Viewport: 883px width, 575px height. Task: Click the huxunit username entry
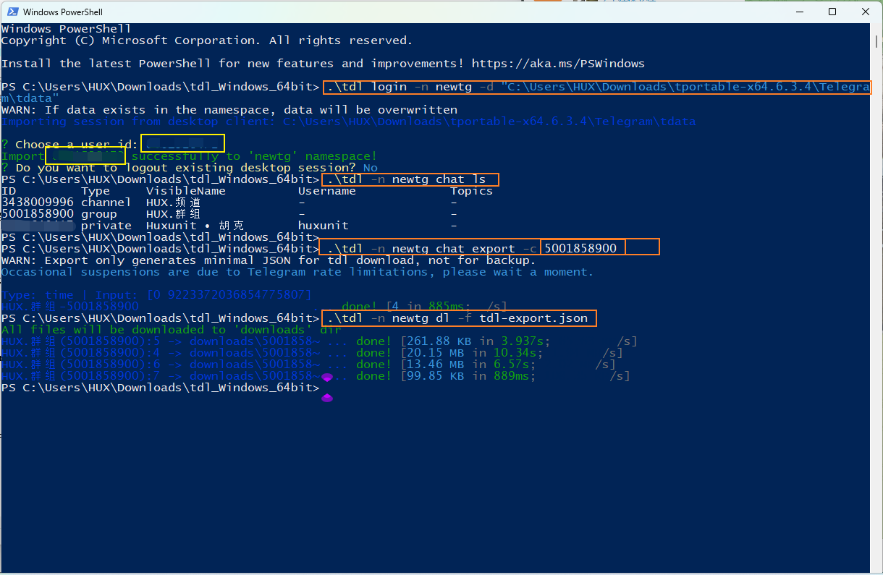click(323, 226)
